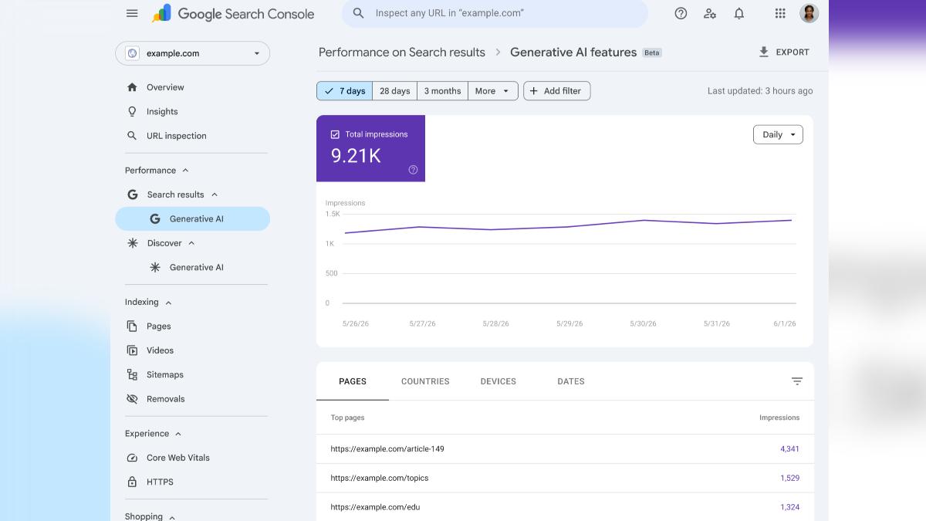Select the 3 months date range
The height and width of the screenshot is (521, 926).
tap(442, 91)
